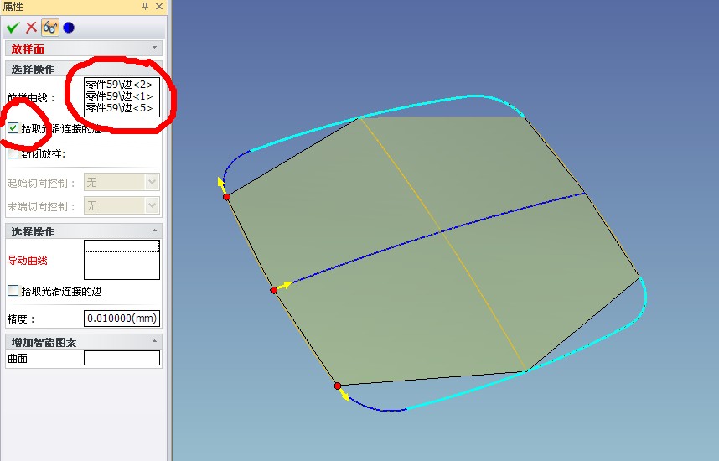The width and height of the screenshot is (719, 461).
Task: Pin the 属性 panel
Action: [x=145, y=6]
